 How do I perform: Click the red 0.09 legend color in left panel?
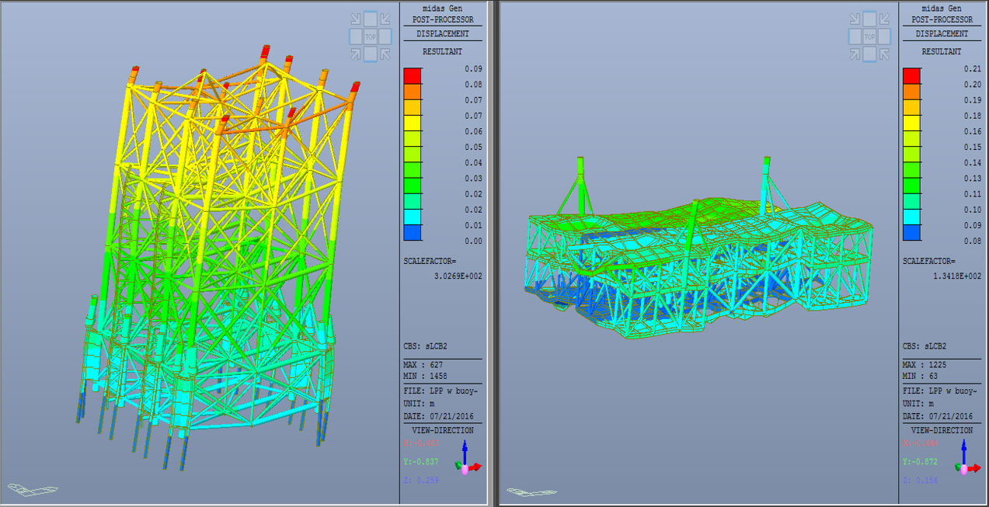(412, 76)
